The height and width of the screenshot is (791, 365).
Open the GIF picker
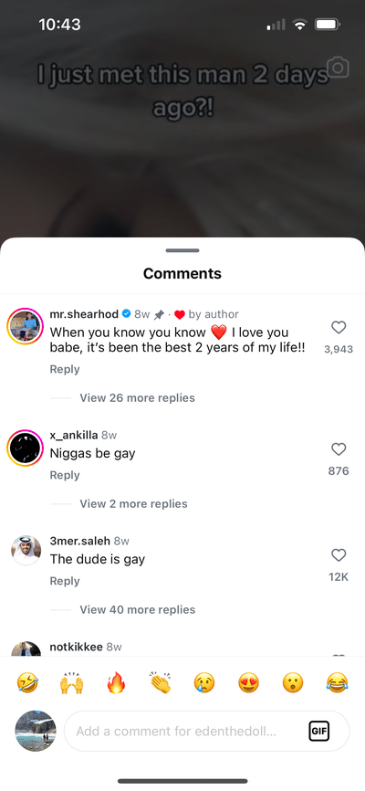coord(318,731)
